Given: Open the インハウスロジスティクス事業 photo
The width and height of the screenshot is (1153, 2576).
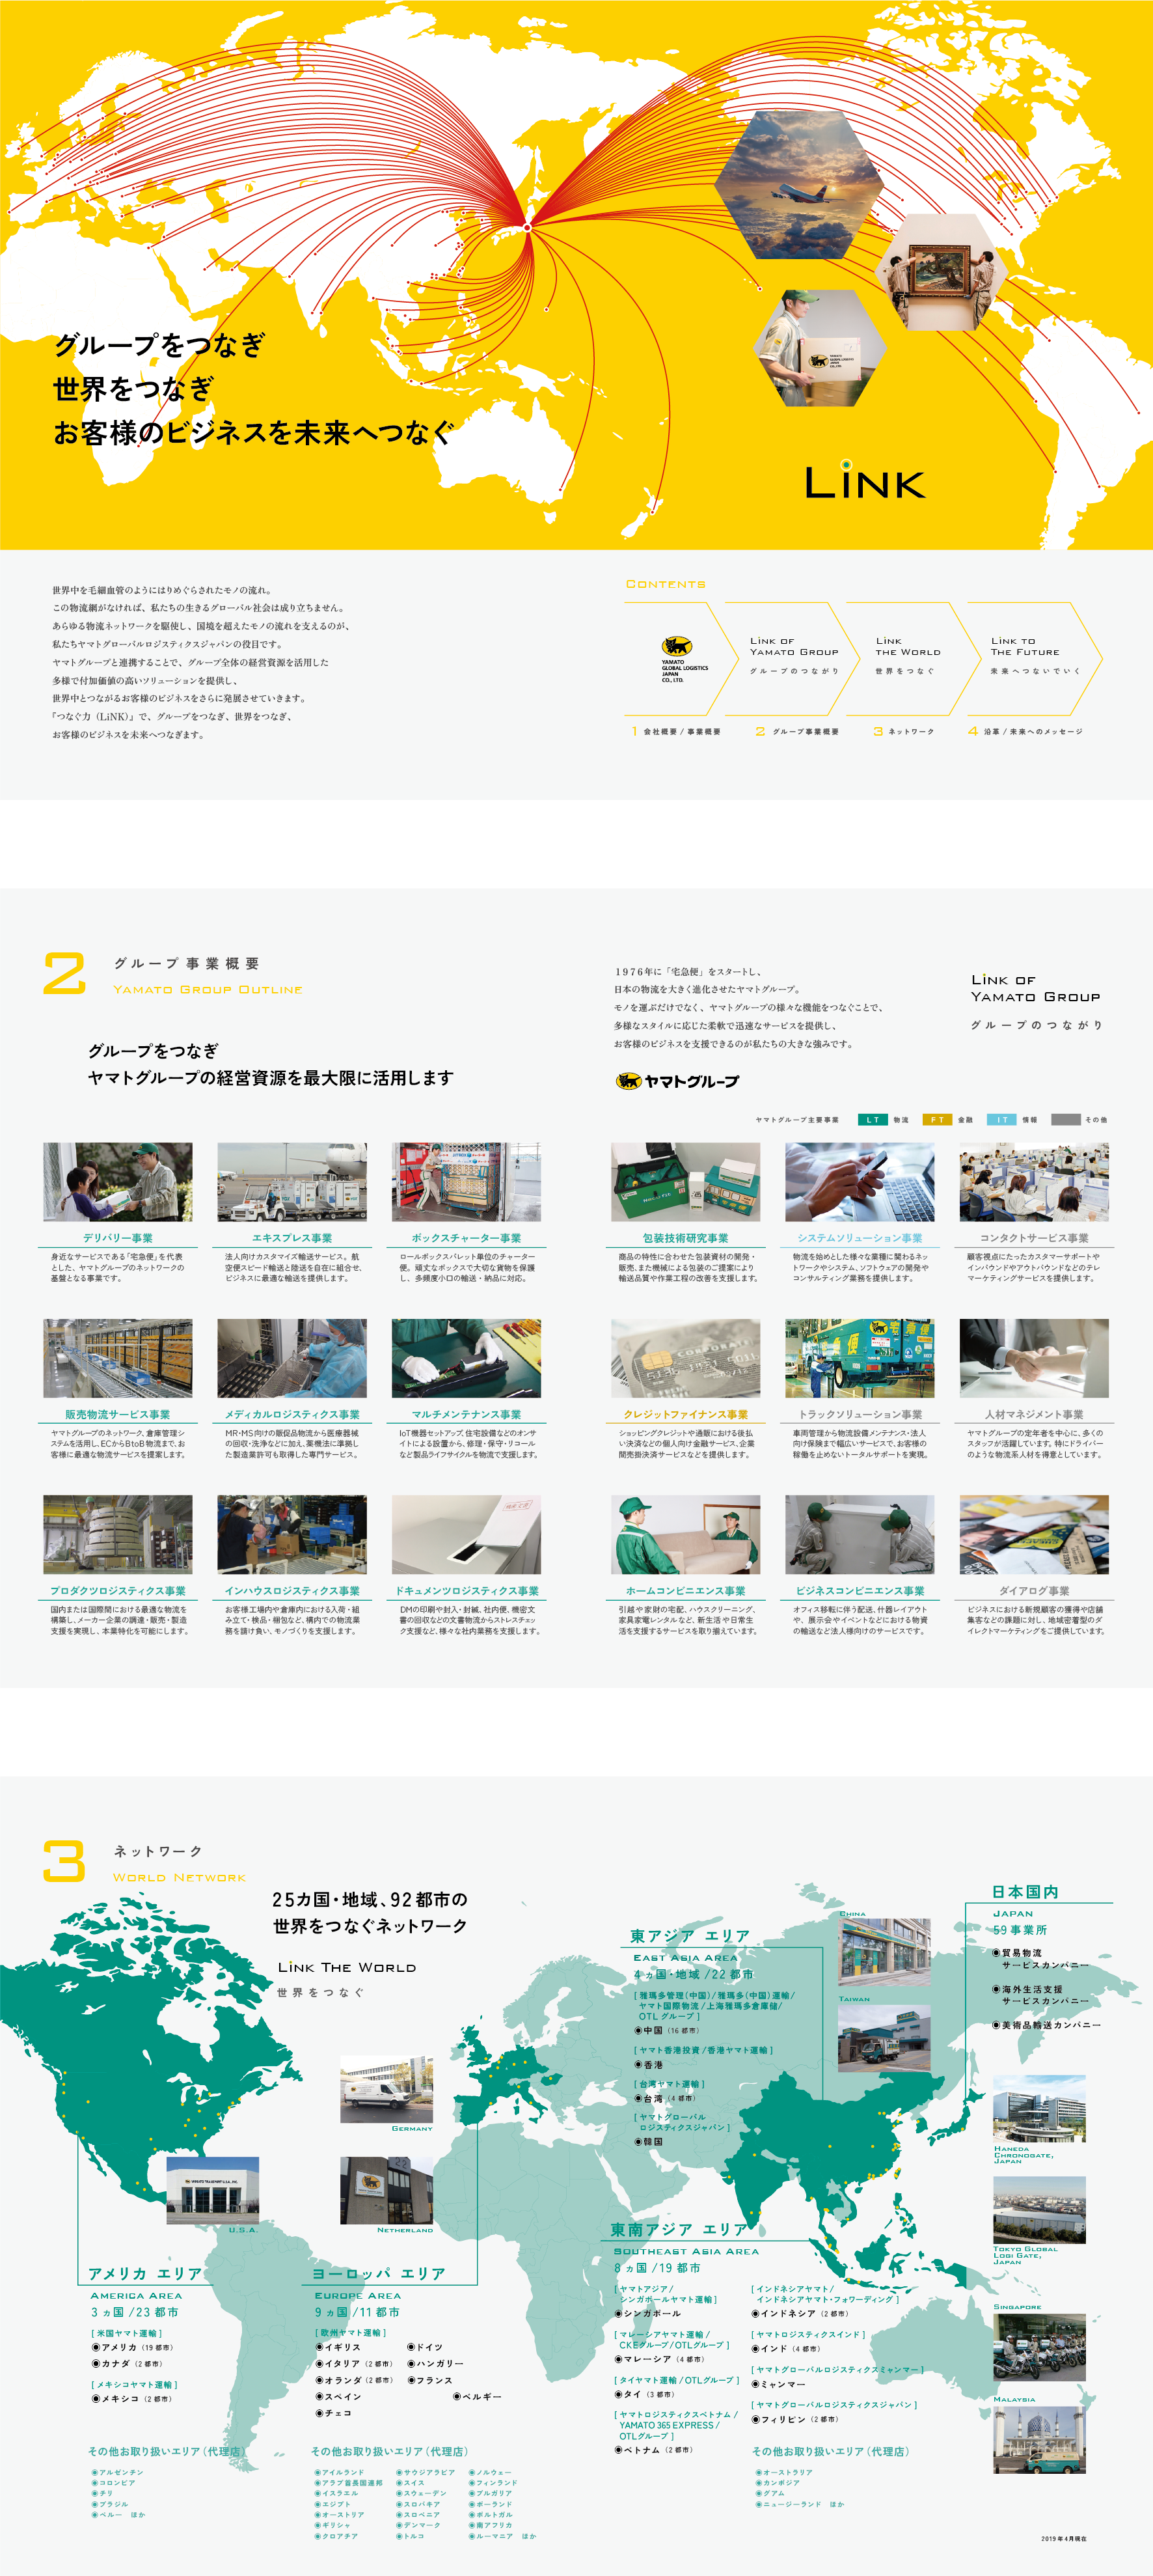Looking at the screenshot, I should [292, 1535].
